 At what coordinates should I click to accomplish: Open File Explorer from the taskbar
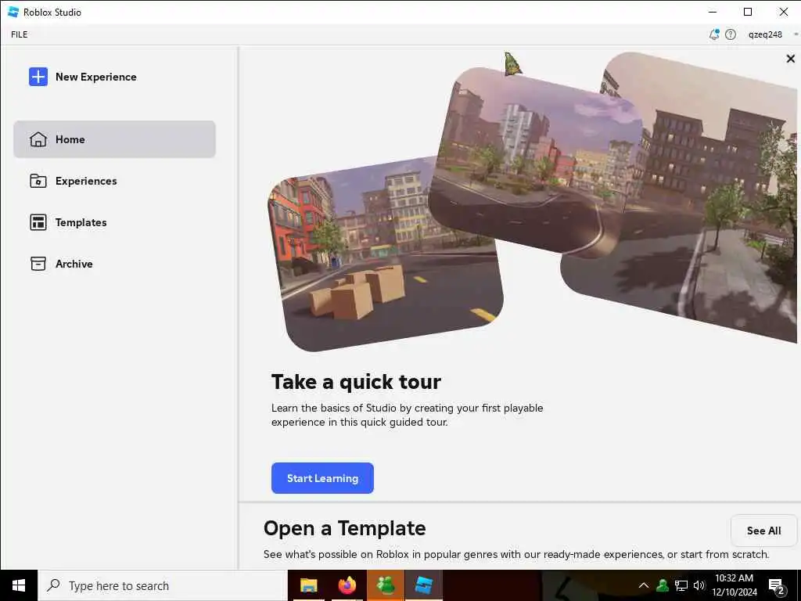(308, 585)
